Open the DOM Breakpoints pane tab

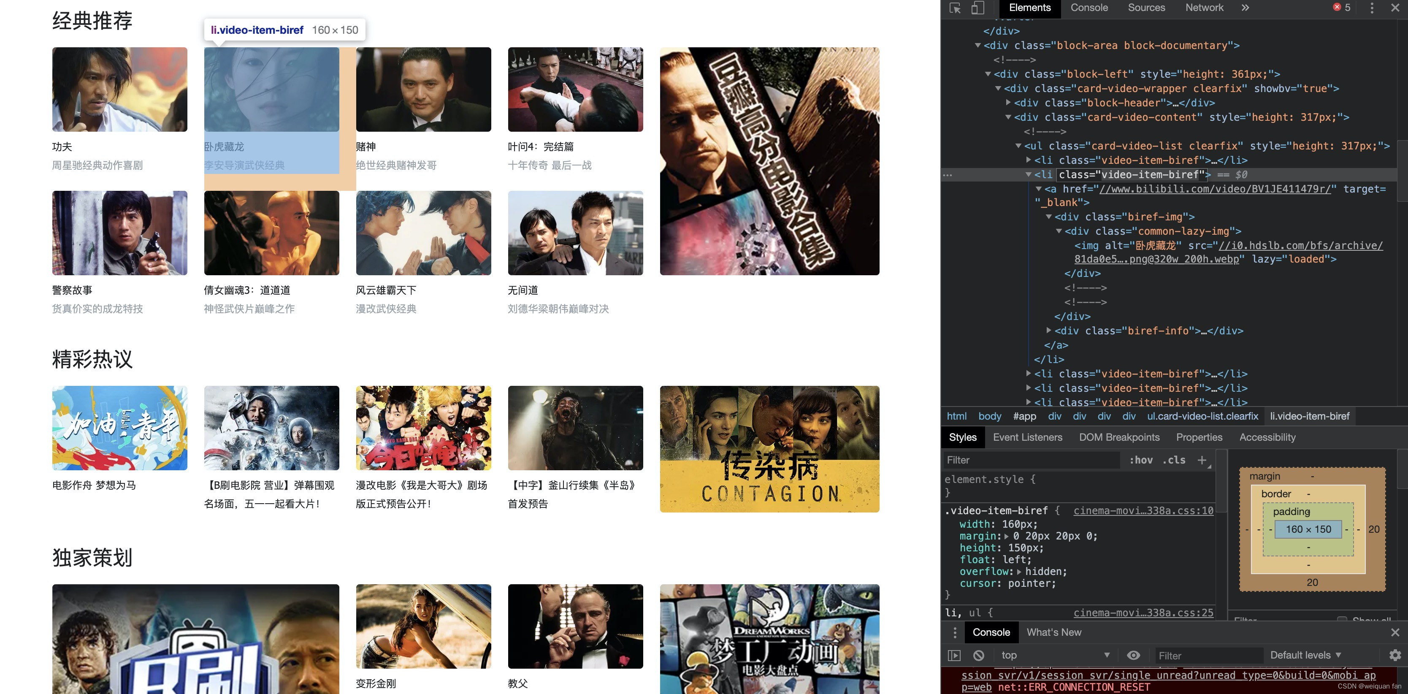click(x=1119, y=437)
